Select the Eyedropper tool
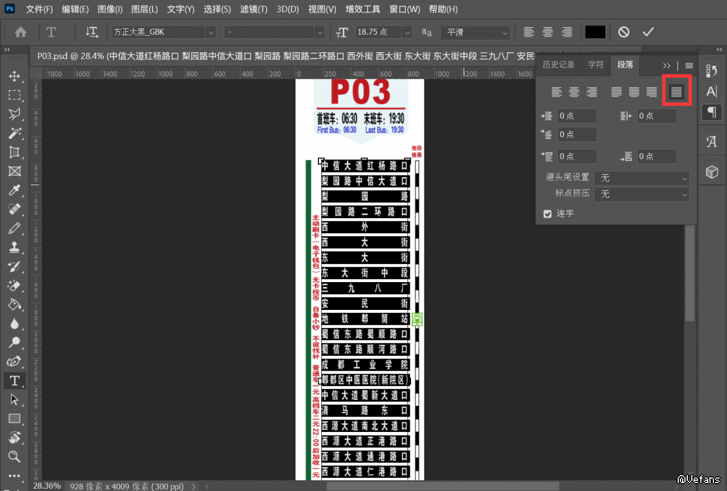Viewport: 727px width, 491px height. coord(15,190)
